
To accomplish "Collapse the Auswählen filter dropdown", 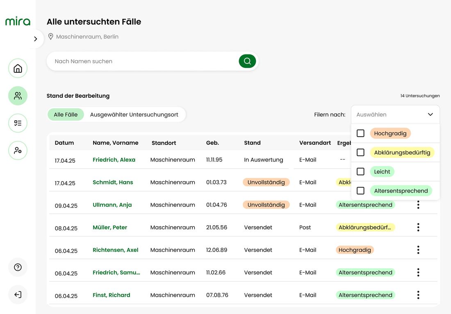I will pos(396,114).
